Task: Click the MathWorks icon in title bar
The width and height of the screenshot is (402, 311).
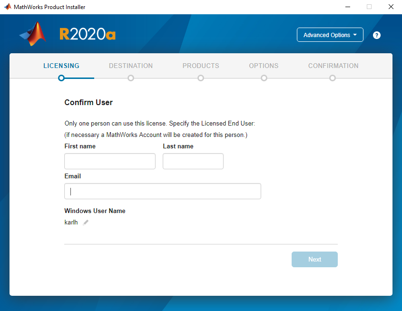Action: 8,7
